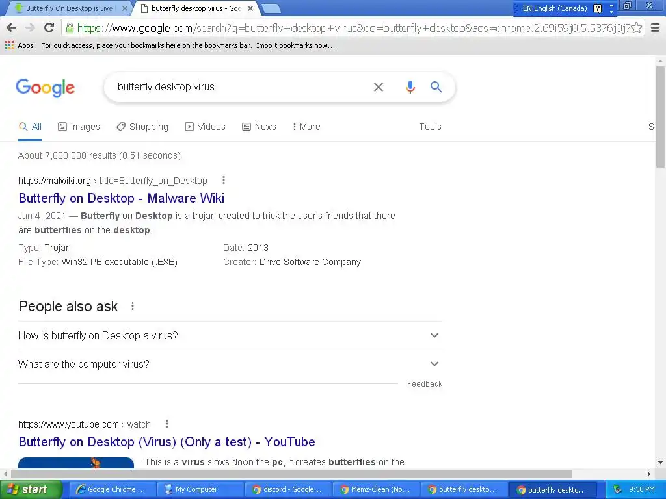Switch to the Butterfly On Desktop is Live tab
The image size is (666, 499).
pyautogui.click(x=68, y=8)
